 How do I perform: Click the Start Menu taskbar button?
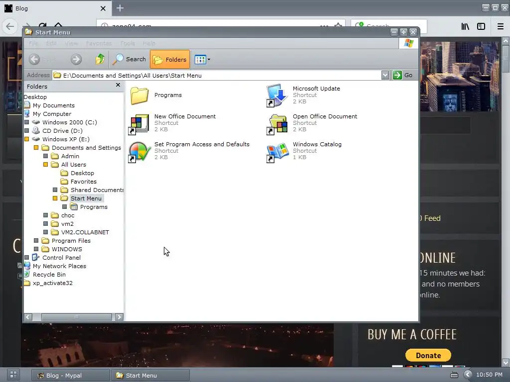click(150, 376)
